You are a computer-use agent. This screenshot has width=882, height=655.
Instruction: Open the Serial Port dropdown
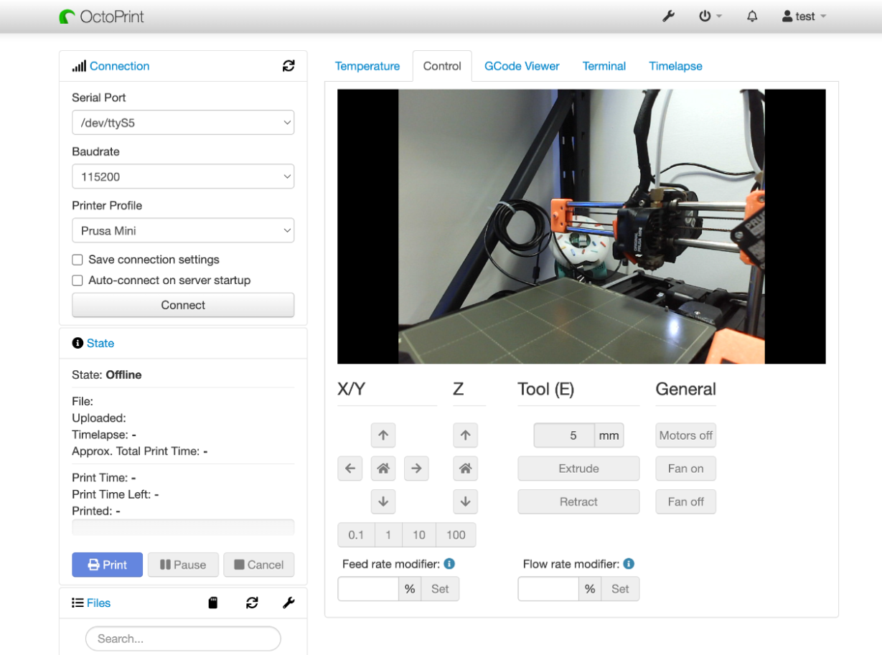point(183,123)
